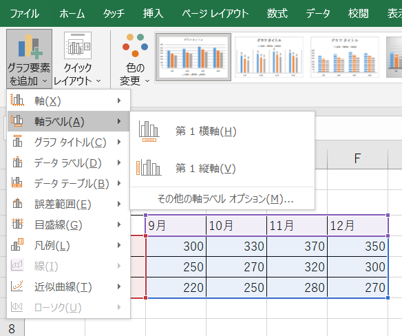Open the 色の変更 color palette dropdown
Viewport: 402px width, 336px height.
click(x=135, y=59)
